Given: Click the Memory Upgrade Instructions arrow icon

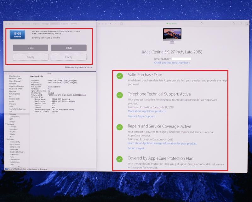Looking at the screenshot, I should tap(66, 67).
